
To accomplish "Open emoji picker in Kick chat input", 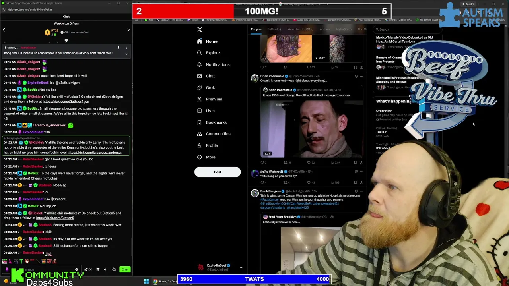I will point(76,269).
